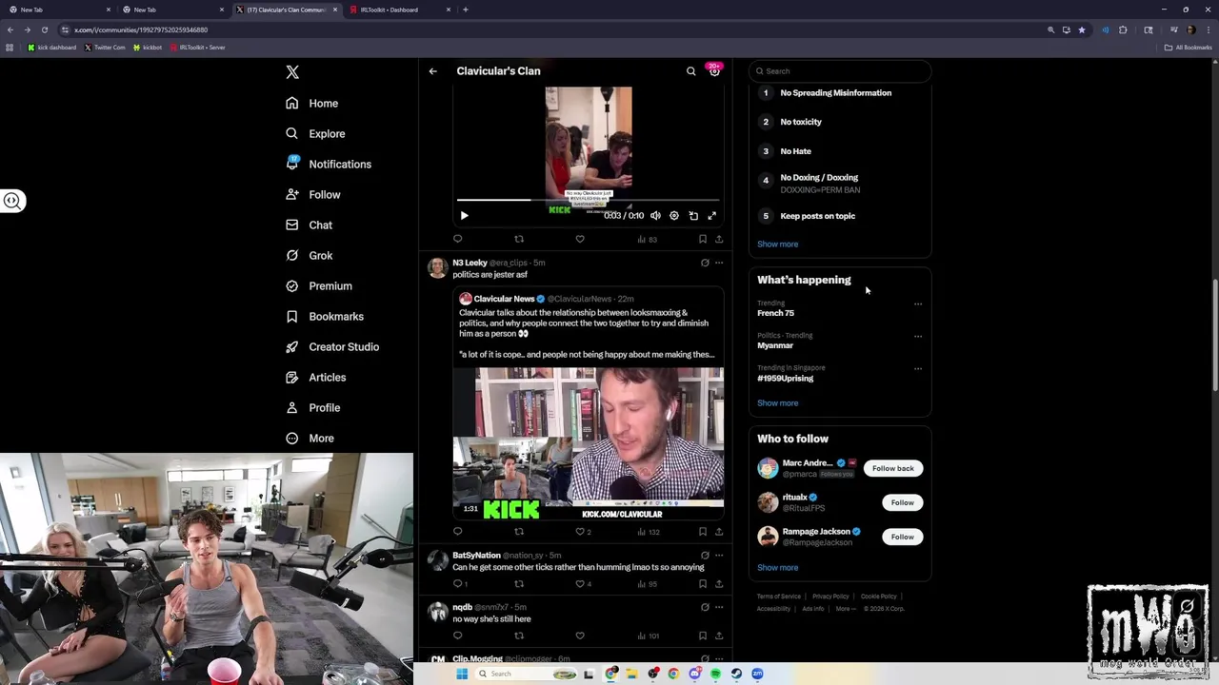Image resolution: width=1219 pixels, height=685 pixels.
Task: Open Creator Studio in sidebar
Action: pos(332,346)
